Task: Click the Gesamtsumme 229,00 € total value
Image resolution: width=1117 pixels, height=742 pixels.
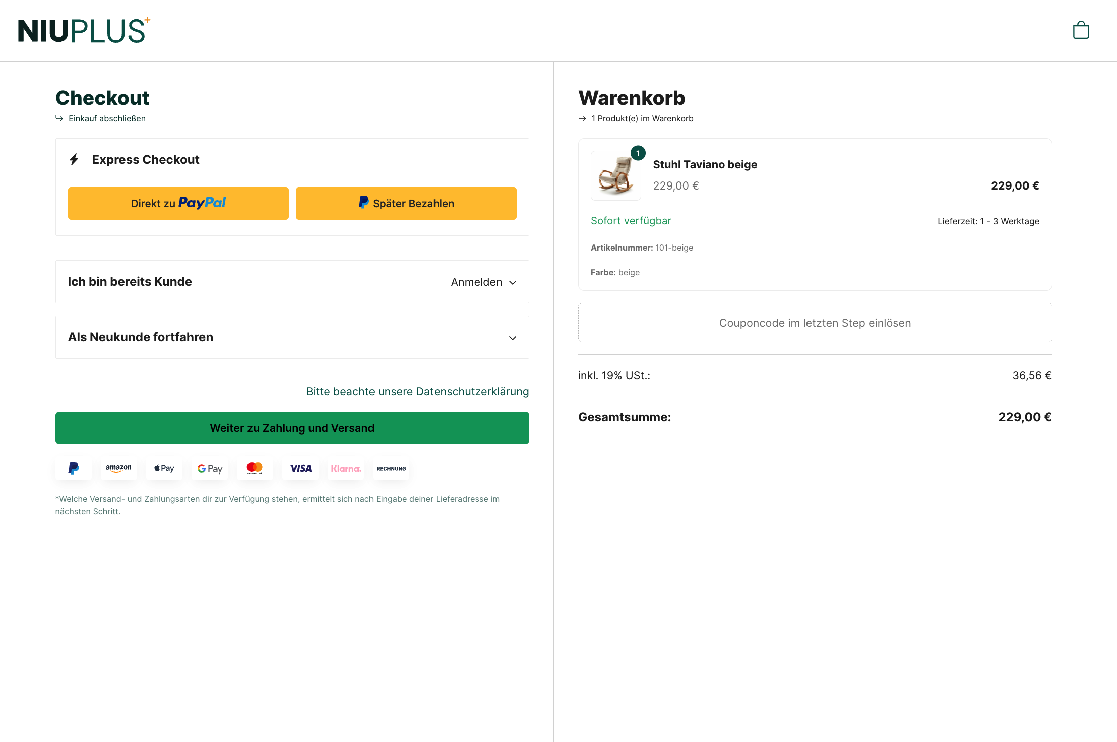Action: pyautogui.click(x=1025, y=417)
